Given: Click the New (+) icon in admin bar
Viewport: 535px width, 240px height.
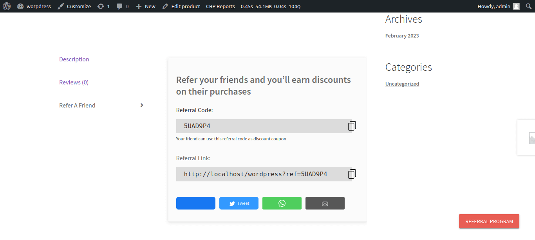Looking at the screenshot, I should pyautogui.click(x=140, y=6).
